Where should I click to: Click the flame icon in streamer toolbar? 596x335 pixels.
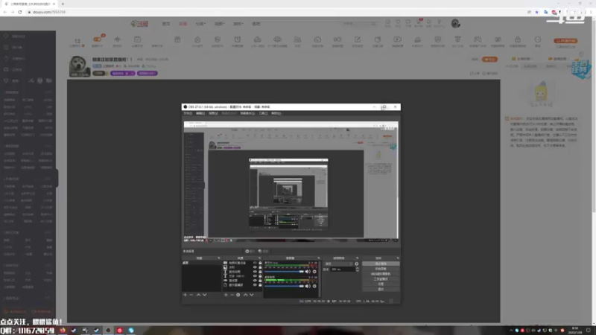coord(197,39)
